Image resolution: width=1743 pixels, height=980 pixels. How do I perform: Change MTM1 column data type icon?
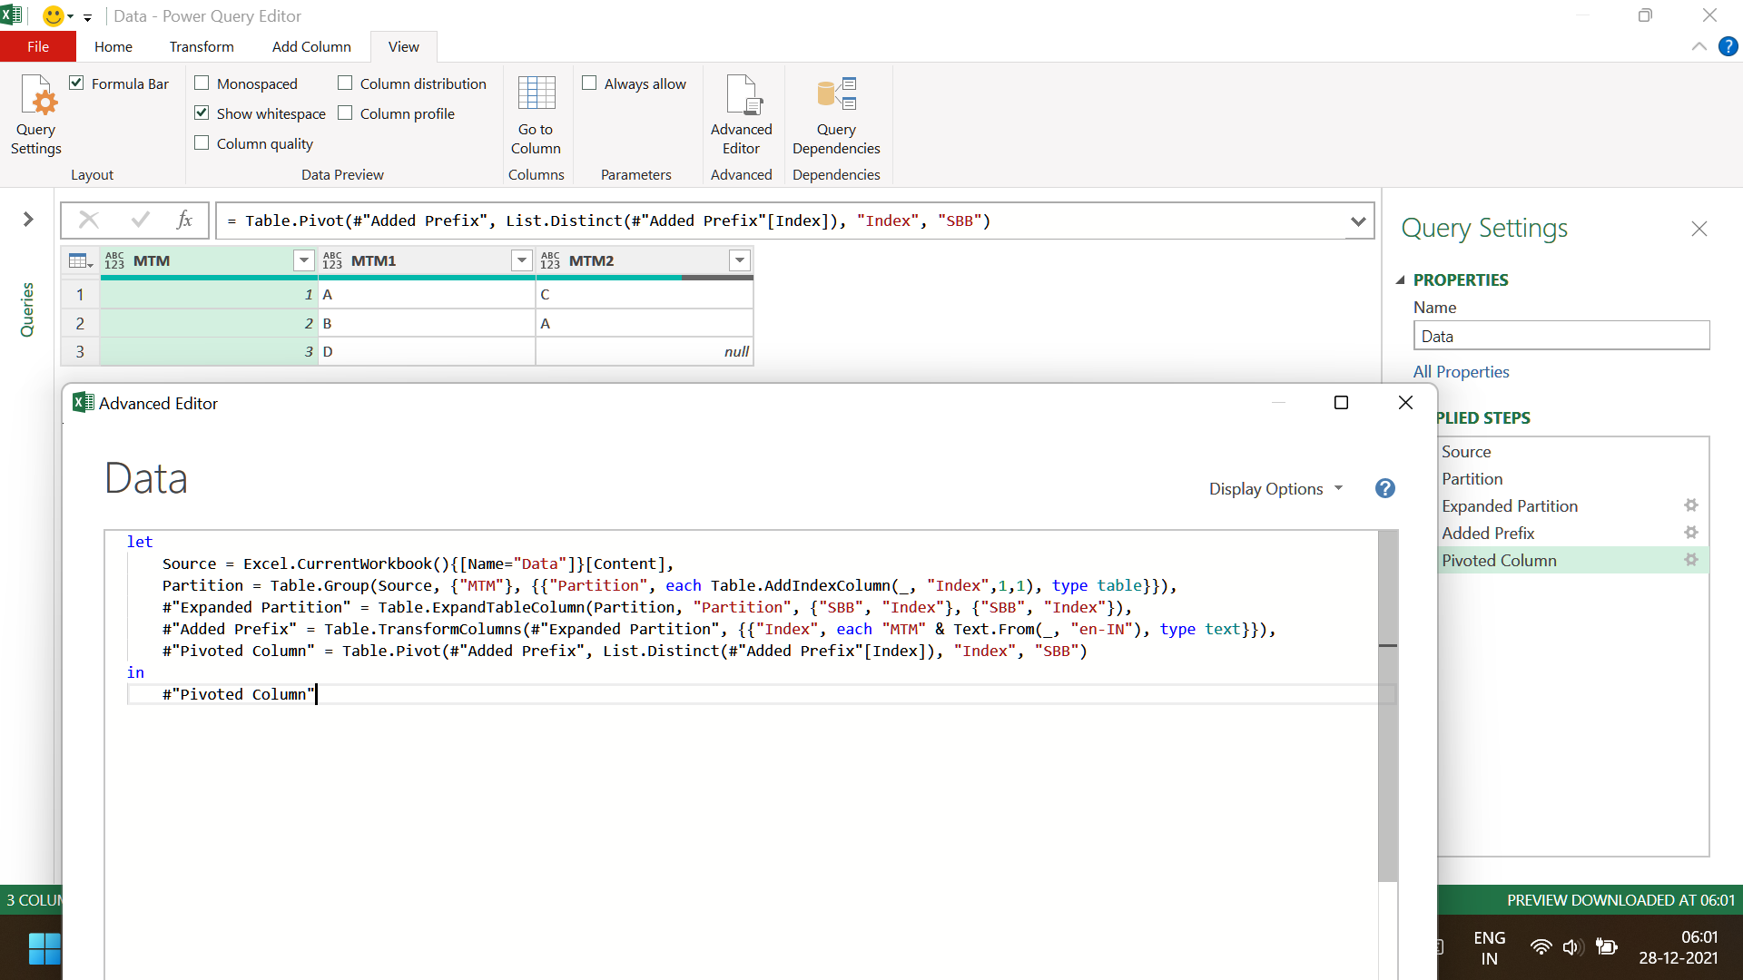[x=332, y=260]
